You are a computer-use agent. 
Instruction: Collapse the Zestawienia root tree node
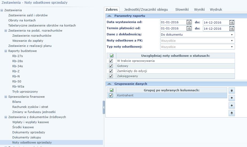point(2,10)
